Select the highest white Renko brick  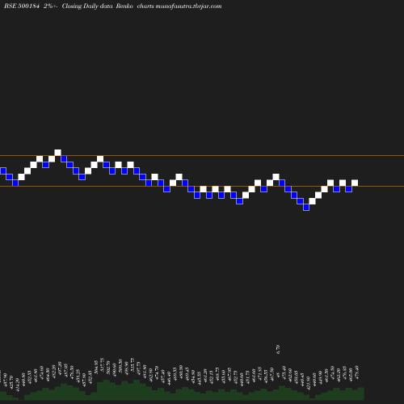pos(57,153)
